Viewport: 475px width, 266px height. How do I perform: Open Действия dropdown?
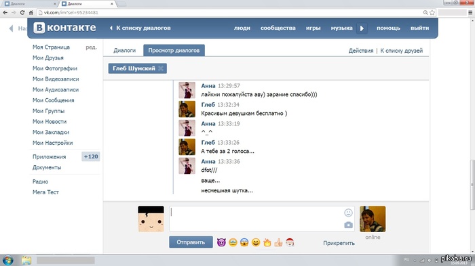click(x=361, y=51)
